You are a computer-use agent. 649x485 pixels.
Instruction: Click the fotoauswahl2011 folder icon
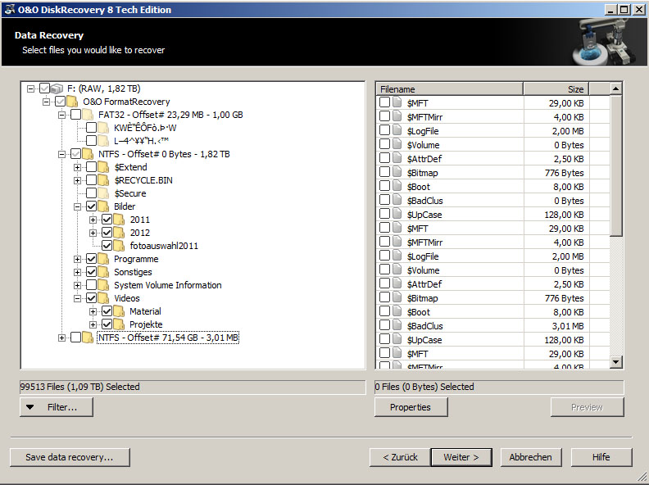pos(119,246)
